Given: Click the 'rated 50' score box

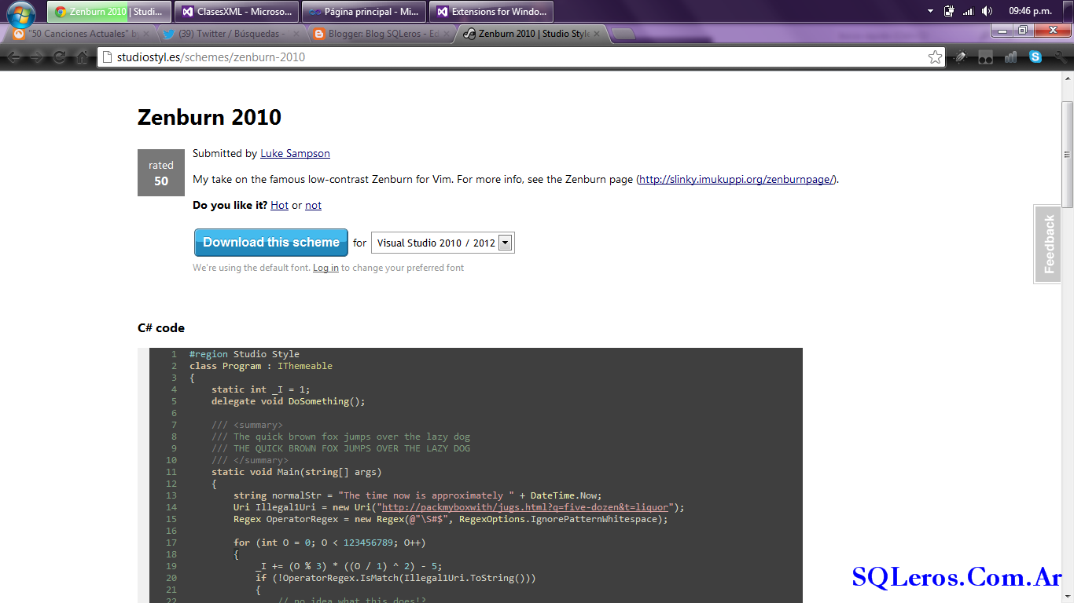Looking at the screenshot, I should click(x=161, y=173).
